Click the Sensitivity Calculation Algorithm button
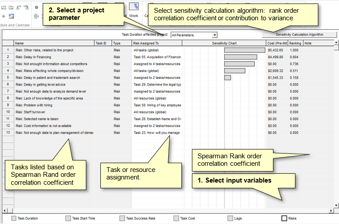 pos(299,34)
